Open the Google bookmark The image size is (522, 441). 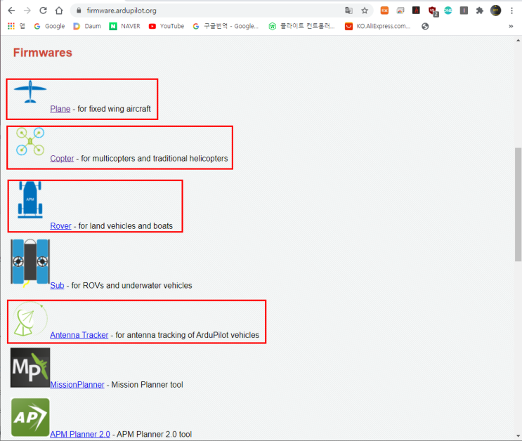pos(50,26)
